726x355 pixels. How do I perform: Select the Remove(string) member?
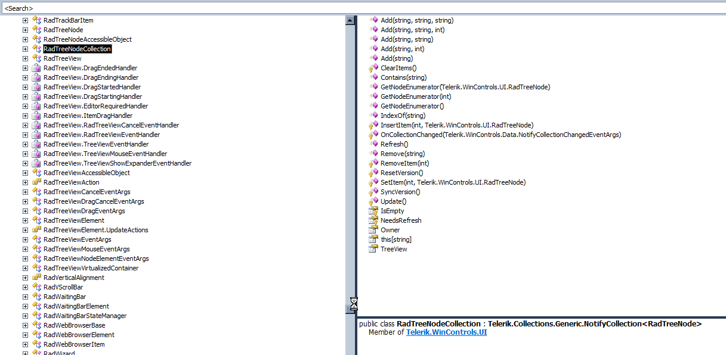(403, 154)
